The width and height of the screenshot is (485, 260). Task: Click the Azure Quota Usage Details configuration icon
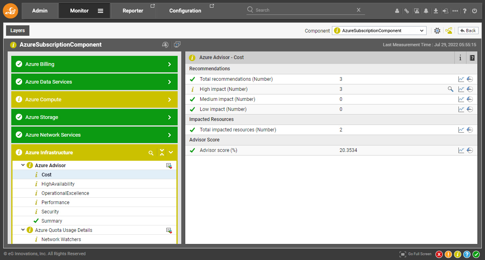(169, 230)
